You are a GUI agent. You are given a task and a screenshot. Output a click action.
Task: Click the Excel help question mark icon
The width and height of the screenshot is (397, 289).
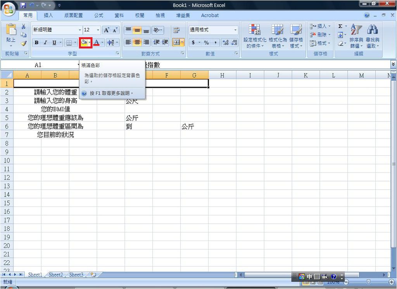pyautogui.click(x=367, y=15)
